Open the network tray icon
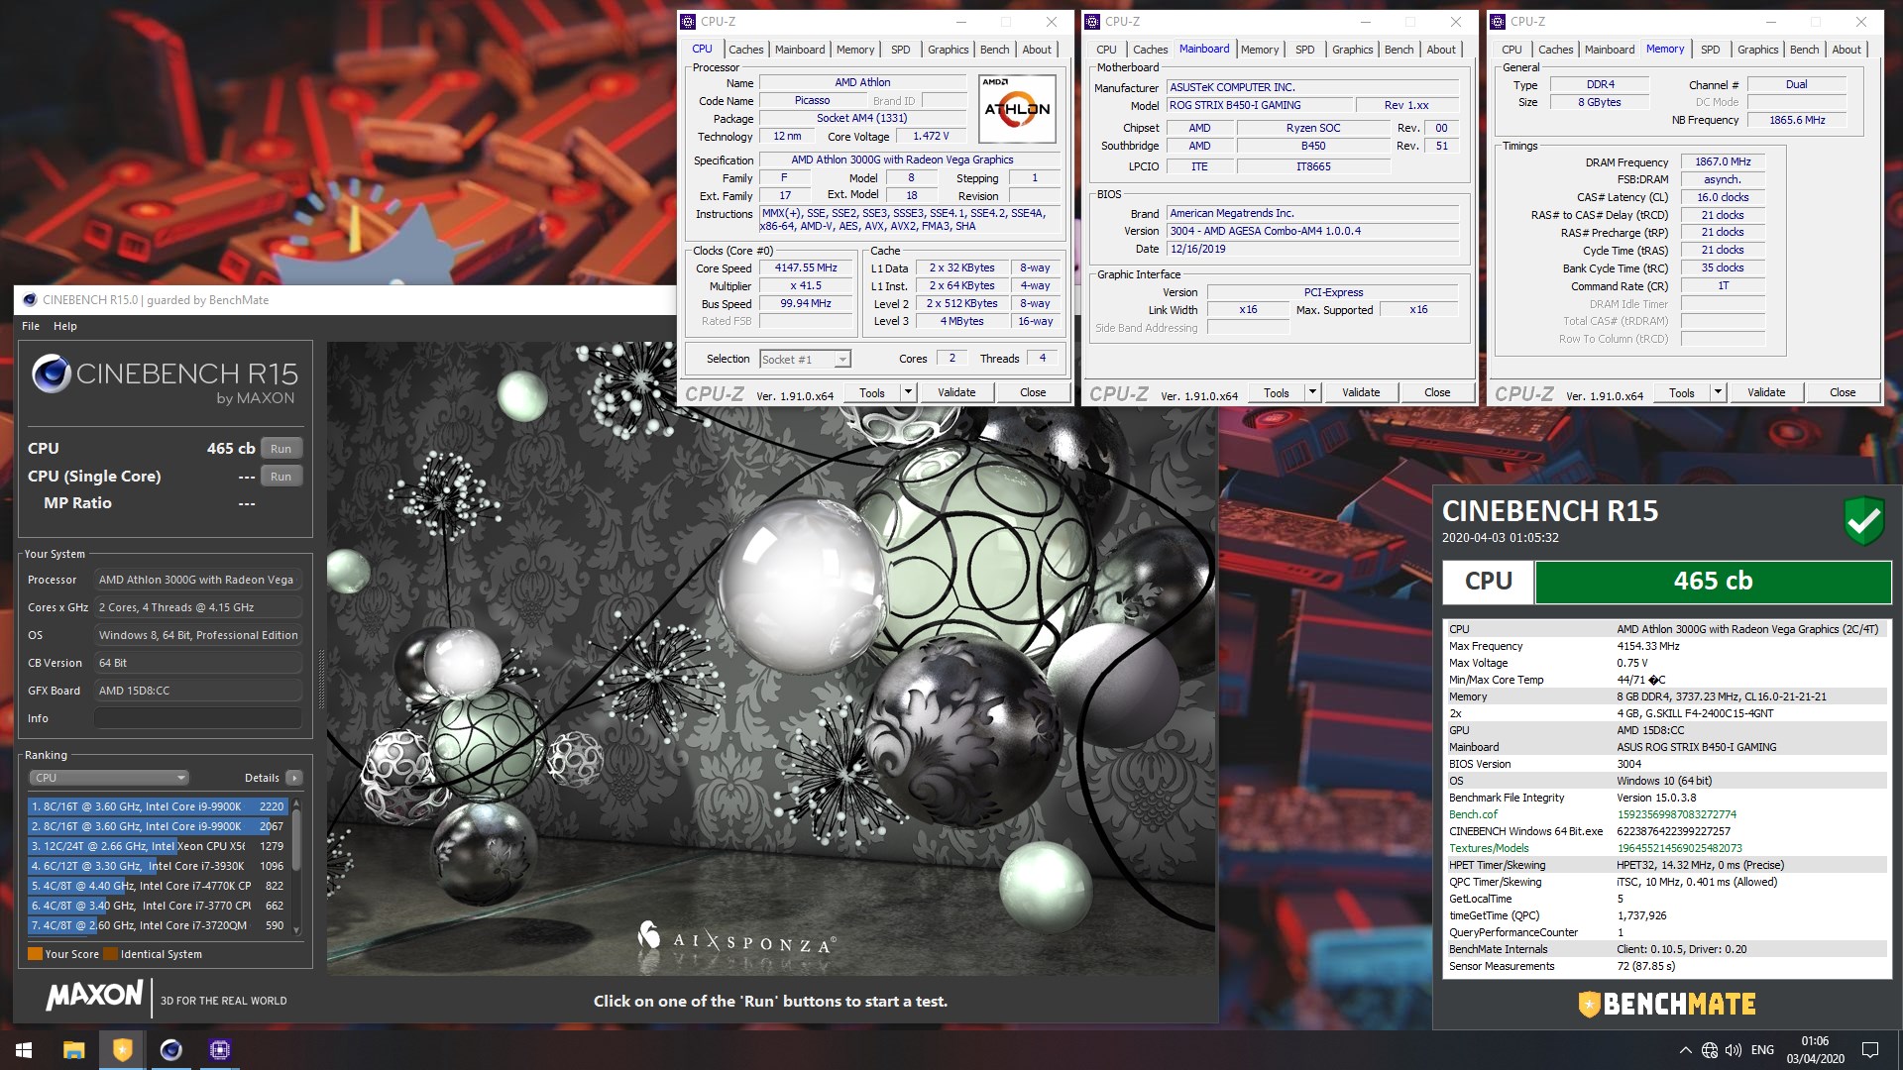1903x1070 pixels. click(1710, 1050)
